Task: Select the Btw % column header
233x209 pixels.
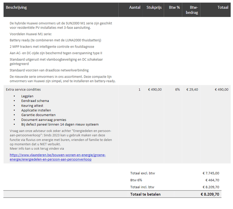Action: 174,8
